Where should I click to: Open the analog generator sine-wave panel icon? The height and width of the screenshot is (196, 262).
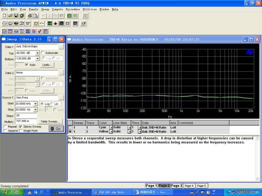coord(5,24)
